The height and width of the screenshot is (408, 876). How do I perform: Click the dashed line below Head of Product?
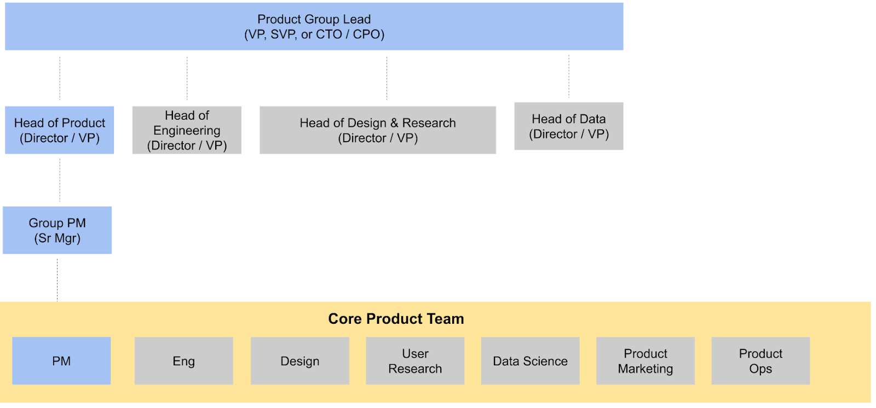60,180
